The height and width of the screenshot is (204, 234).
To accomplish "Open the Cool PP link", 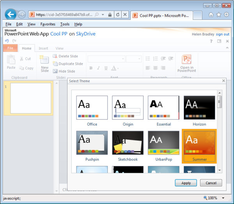I will pyautogui.click(x=58, y=34).
